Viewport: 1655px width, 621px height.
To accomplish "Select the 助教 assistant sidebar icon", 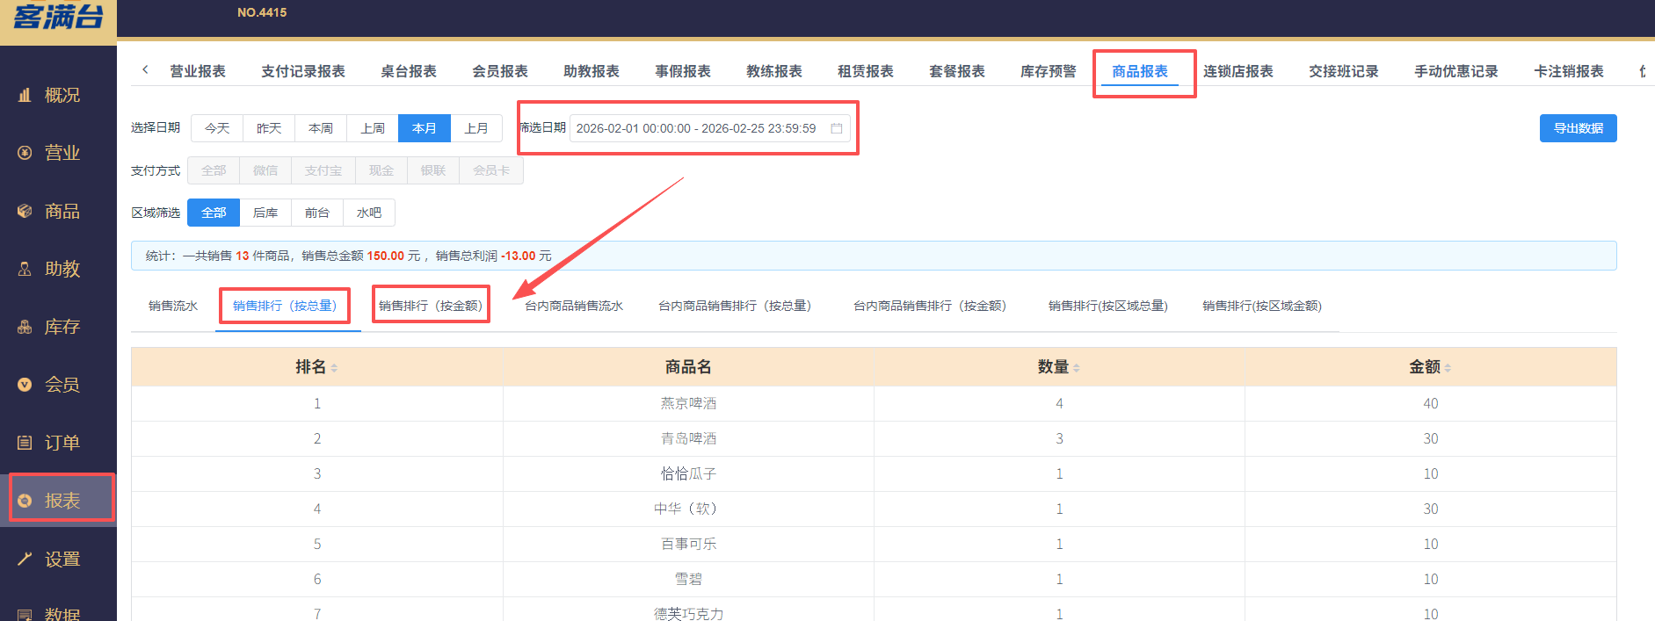I will (25, 269).
